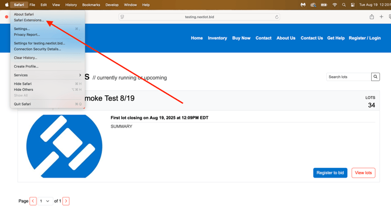Open Spotlight search in menu bar
Image resolution: width=391 pixels, height=206 pixels.
[344, 5]
